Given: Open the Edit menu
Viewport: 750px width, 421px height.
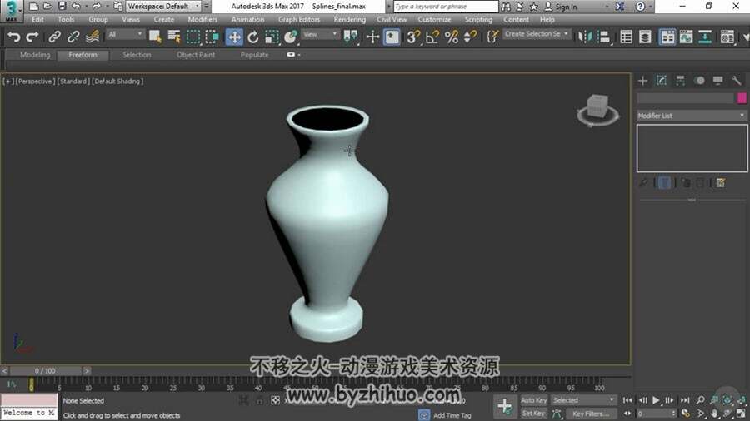Looking at the screenshot, I should 37,20.
